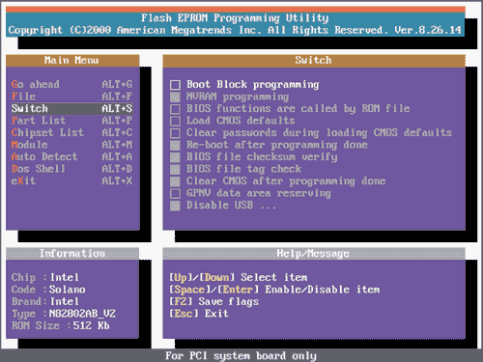Screen dimensions: 483x362
Task: Click the ALT+P shortcut label
Action: pos(117,121)
